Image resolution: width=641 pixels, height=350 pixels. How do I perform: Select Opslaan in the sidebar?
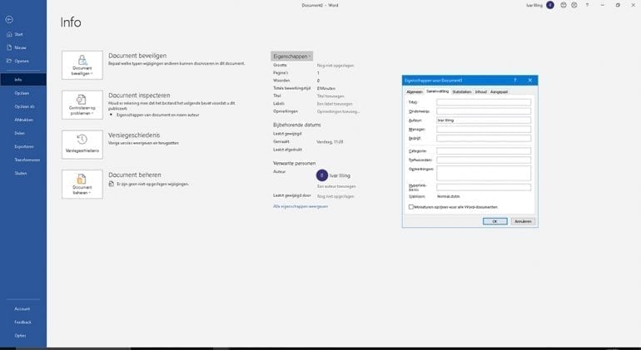pos(22,93)
